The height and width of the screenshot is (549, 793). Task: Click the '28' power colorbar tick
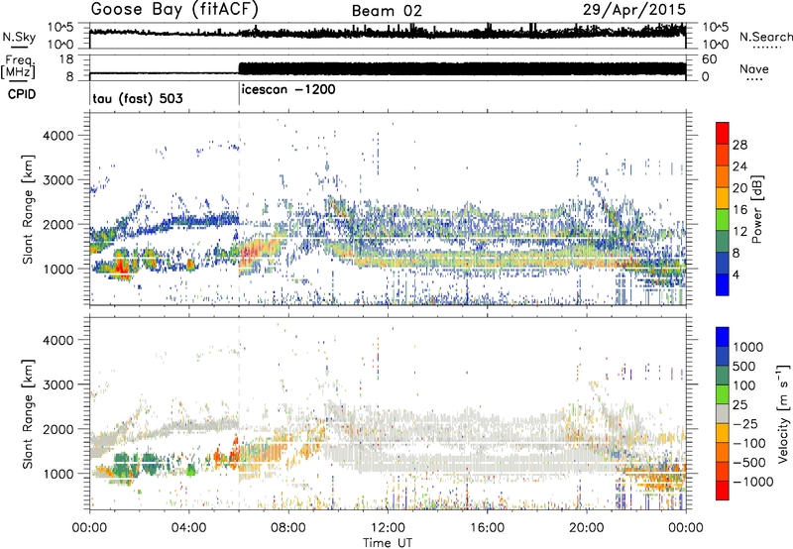739,145
